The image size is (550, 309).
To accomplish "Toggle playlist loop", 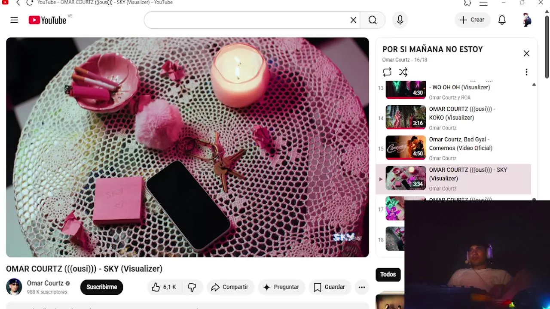I will pyautogui.click(x=387, y=72).
